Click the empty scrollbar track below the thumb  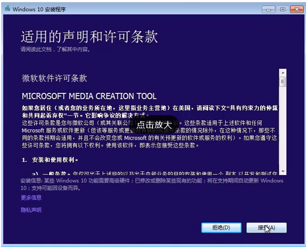pyautogui.click(x=283, y=133)
